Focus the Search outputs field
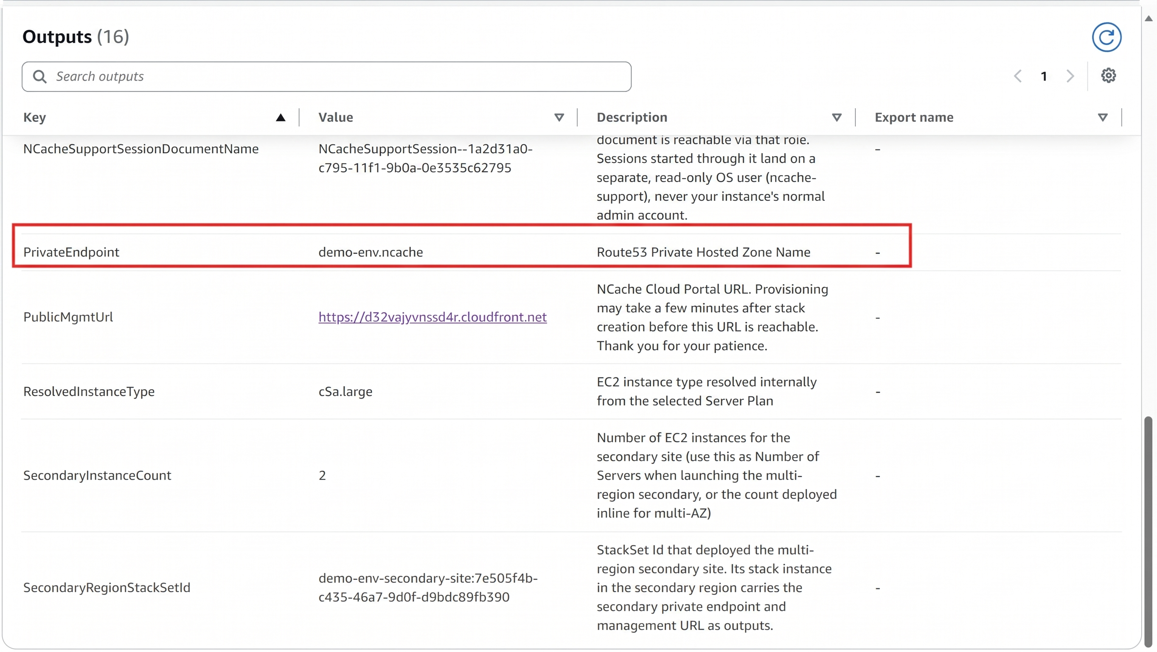 326,76
